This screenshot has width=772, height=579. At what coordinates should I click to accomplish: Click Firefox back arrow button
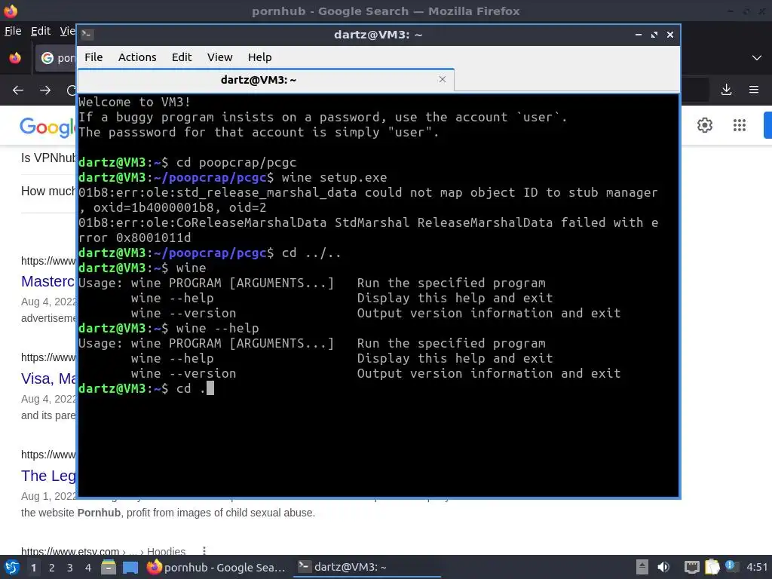[x=18, y=90]
